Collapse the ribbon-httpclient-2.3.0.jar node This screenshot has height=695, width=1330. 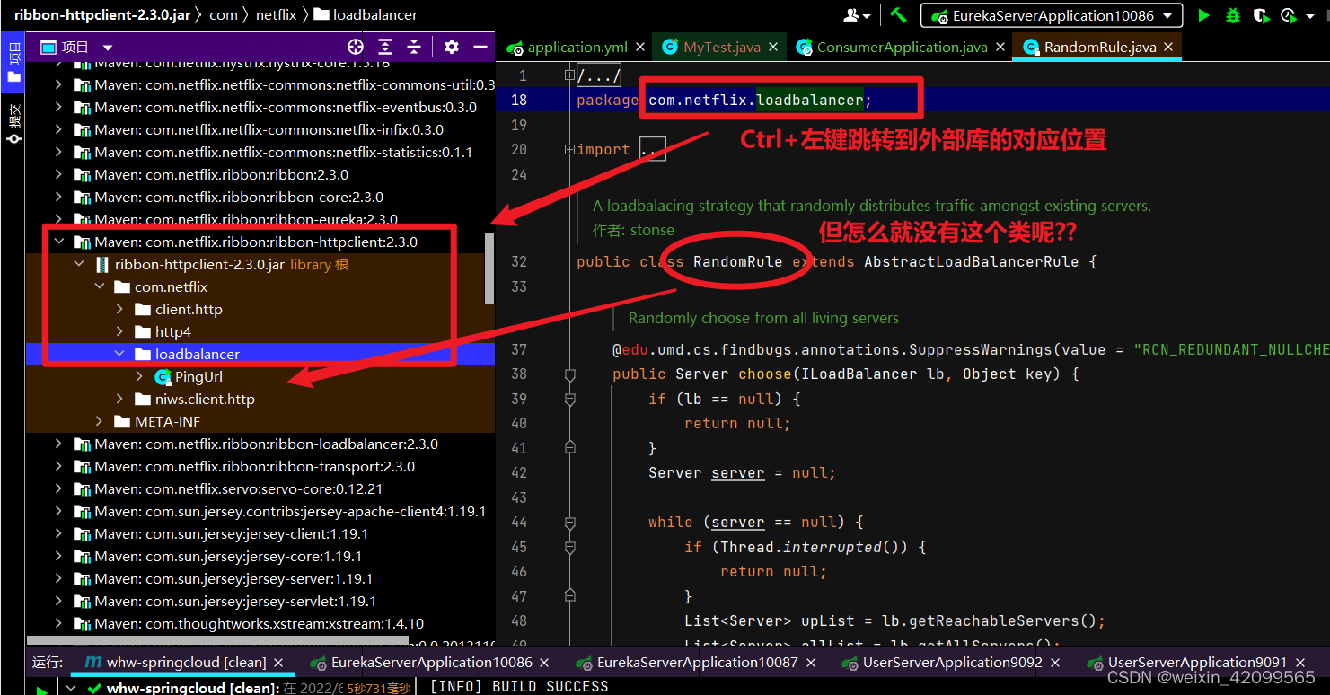(79, 265)
